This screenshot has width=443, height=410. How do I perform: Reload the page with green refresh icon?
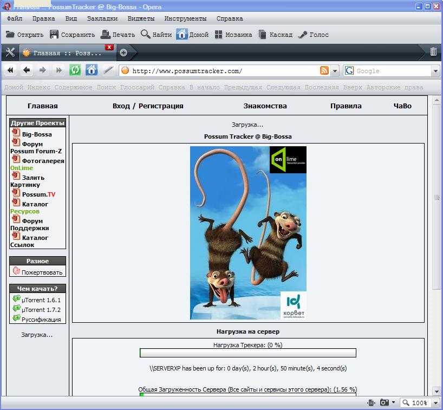point(75,70)
